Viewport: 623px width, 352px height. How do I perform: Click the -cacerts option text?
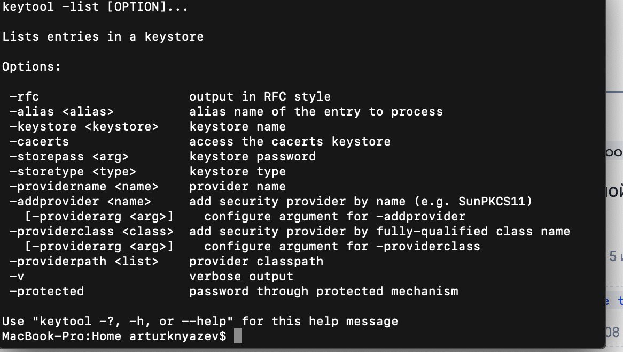[40, 142]
